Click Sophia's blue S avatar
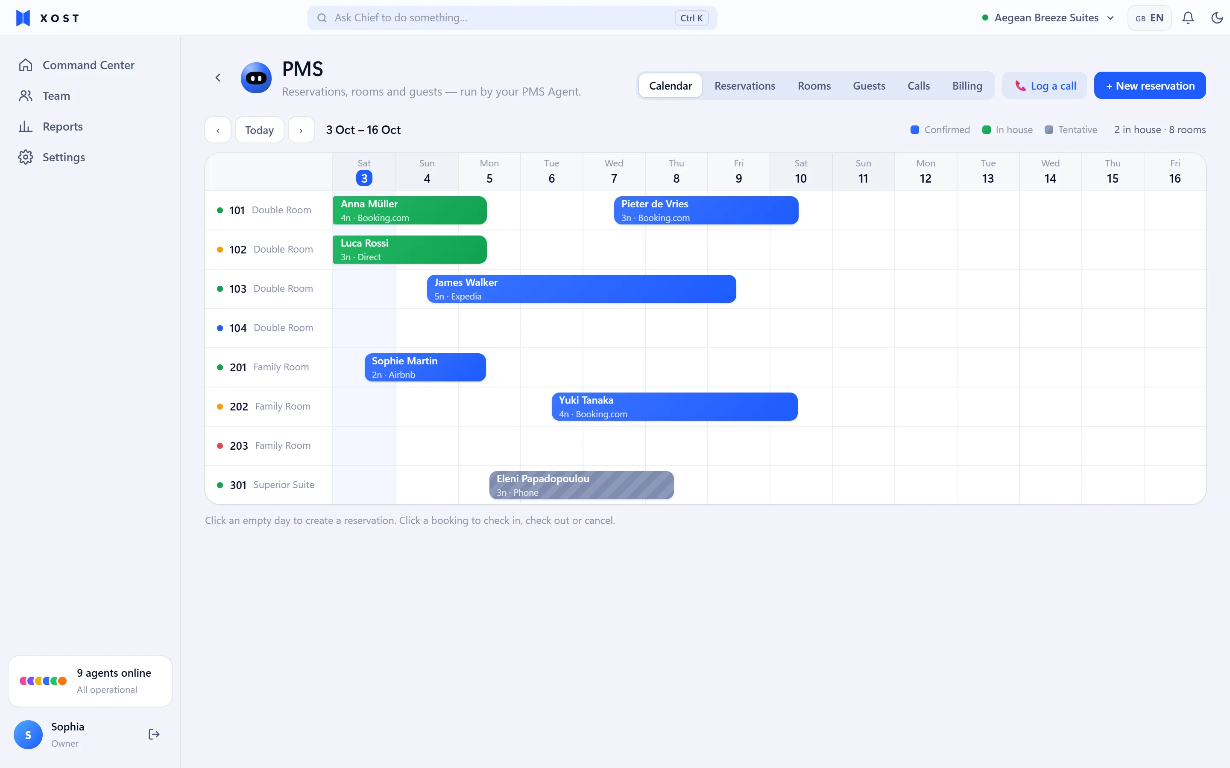The width and height of the screenshot is (1230, 768). click(28, 734)
